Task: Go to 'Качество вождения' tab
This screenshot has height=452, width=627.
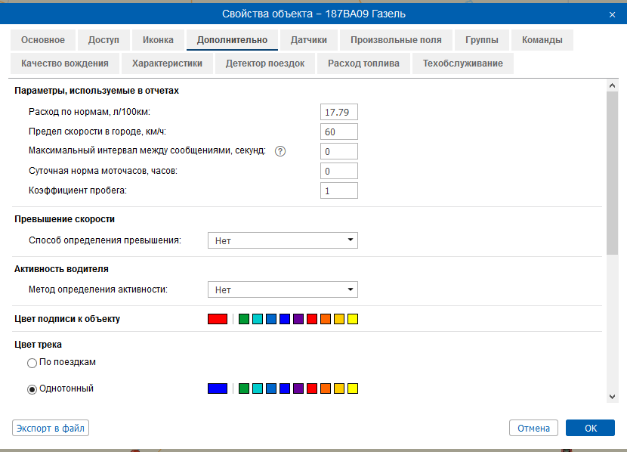Action: pyautogui.click(x=65, y=63)
